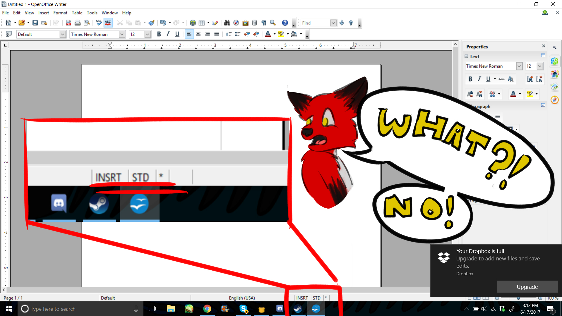Open the Gallery toolbar icon
The height and width of the screenshot is (316, 562).
[246, 23]
